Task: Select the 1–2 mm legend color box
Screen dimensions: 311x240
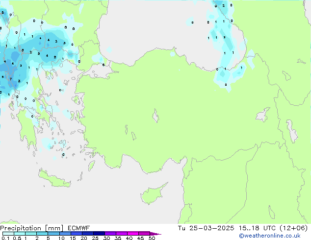Action: pyautogui.click(x=31, y=234)
